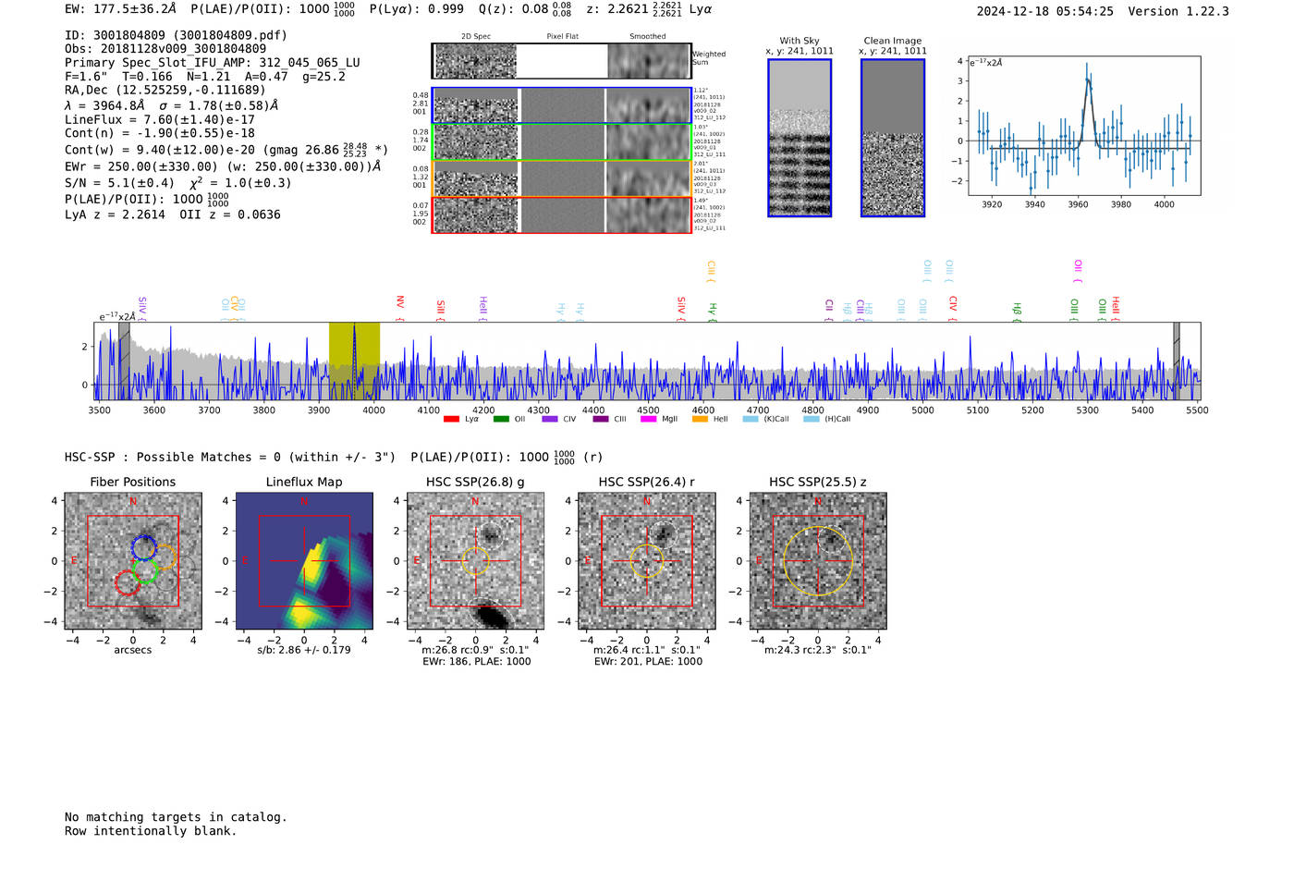Viewport: 1294px width, 881px height.
Task: Click the green fiber circle in Fiber Positions
Action: coord(145,570)
